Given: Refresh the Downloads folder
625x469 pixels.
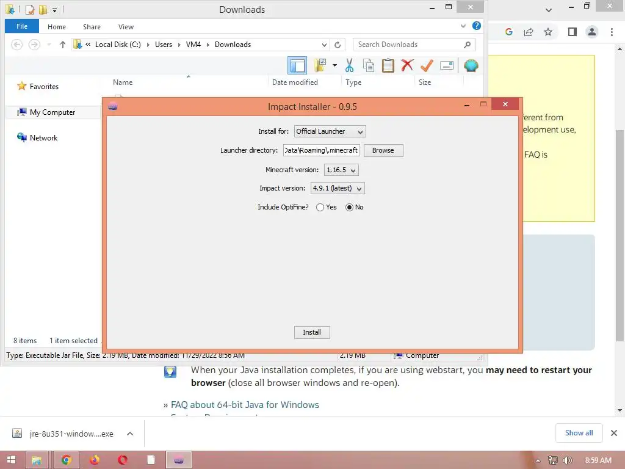Looking at the screenshot, I should pyautogui.click(x=338, y=45).
